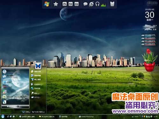Click the Start orb on the taskbar
The image size is (159, 119).
coord(3,116)
